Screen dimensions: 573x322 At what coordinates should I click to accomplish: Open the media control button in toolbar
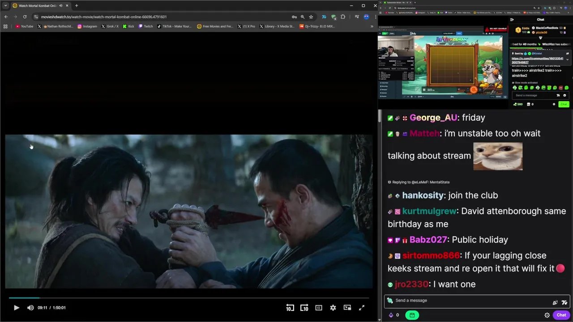point(357,17)
